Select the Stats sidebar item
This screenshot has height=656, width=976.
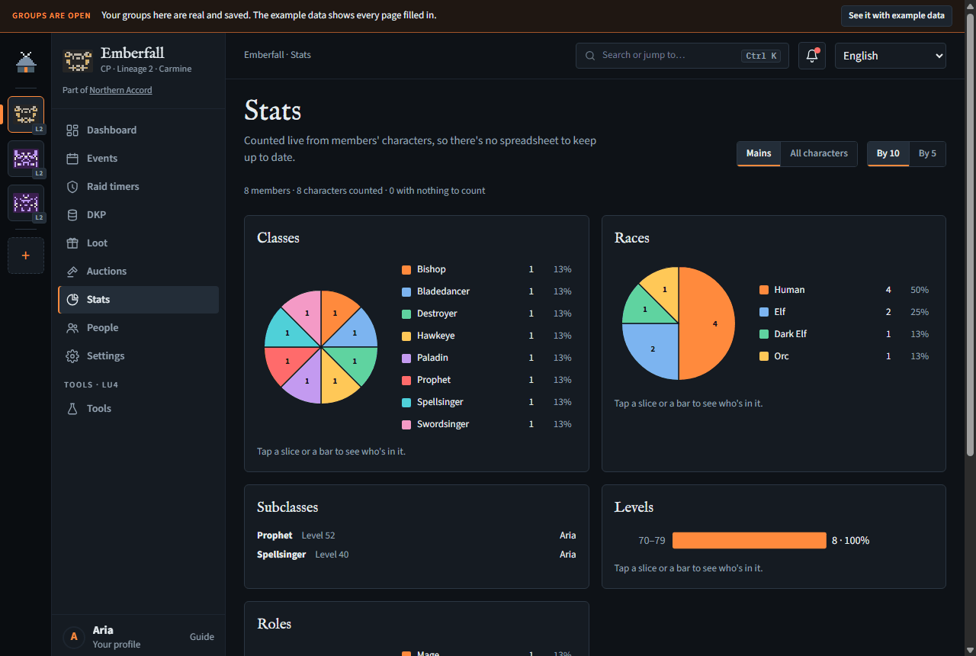click(x=138, y=300)
